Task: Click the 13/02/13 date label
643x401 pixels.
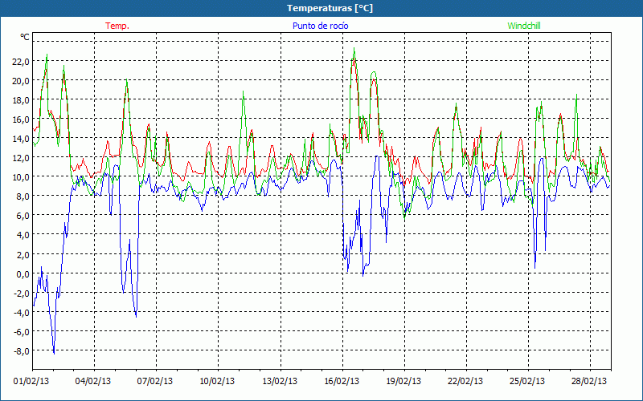Action: click(280, 381)
